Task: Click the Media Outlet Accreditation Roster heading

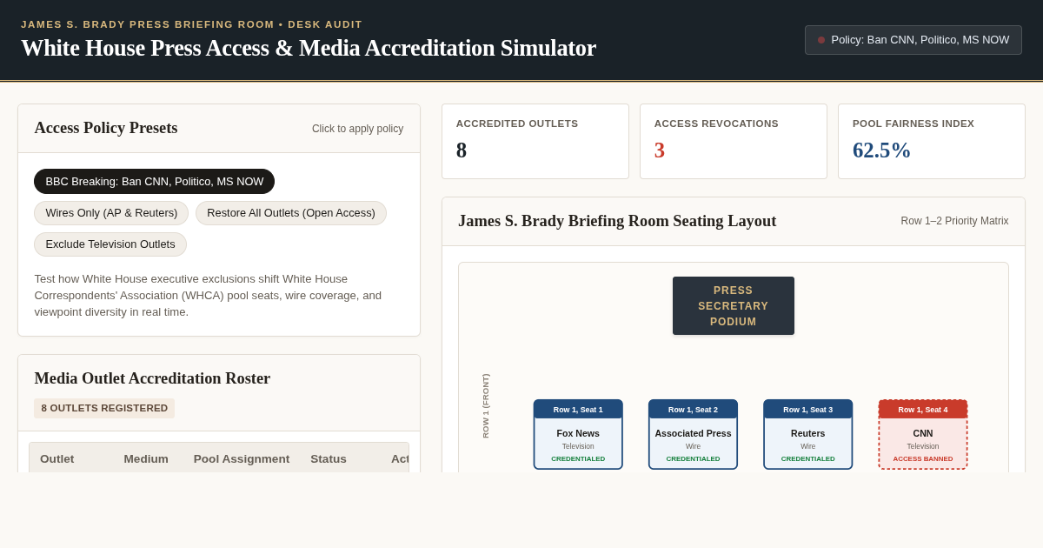Action: click(x=152, y=378)
